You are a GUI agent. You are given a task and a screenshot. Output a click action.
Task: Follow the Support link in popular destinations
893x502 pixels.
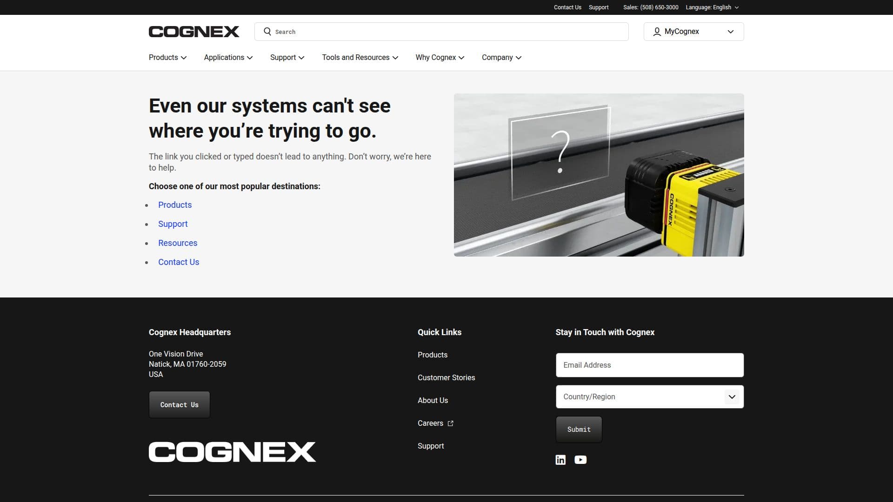coord(173,224)
